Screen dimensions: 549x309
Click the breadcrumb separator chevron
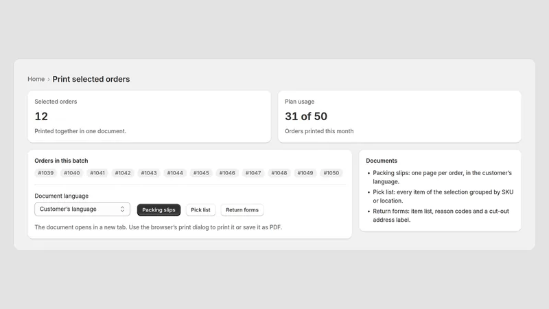coord(49,80)
